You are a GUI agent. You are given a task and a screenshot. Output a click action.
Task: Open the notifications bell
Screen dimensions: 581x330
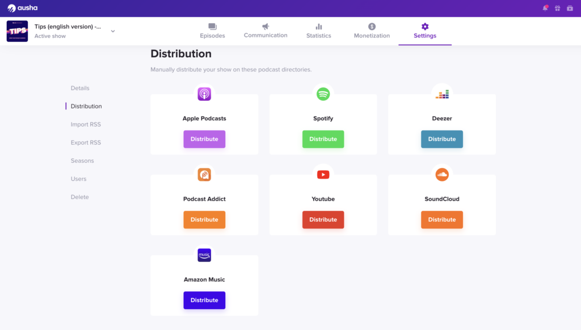point(545,8)
